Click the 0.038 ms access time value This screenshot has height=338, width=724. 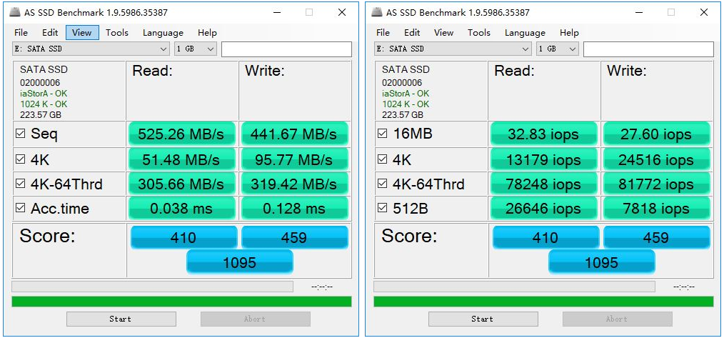tap(182, 208)
